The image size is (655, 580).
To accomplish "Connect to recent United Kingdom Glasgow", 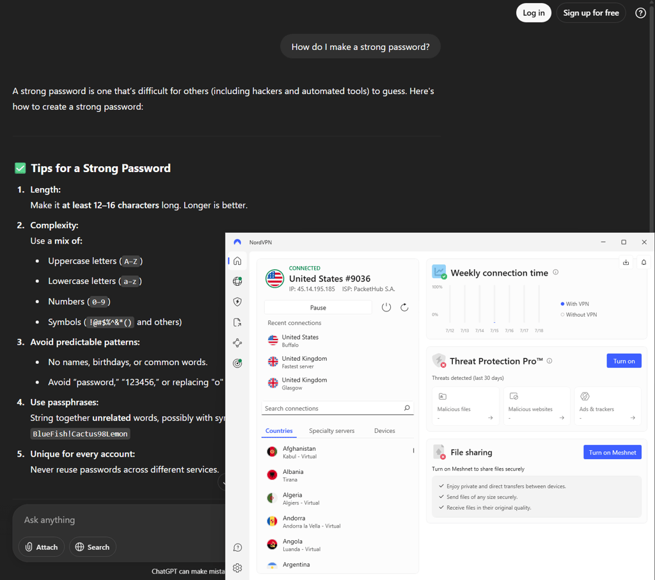I will point(338,383).
